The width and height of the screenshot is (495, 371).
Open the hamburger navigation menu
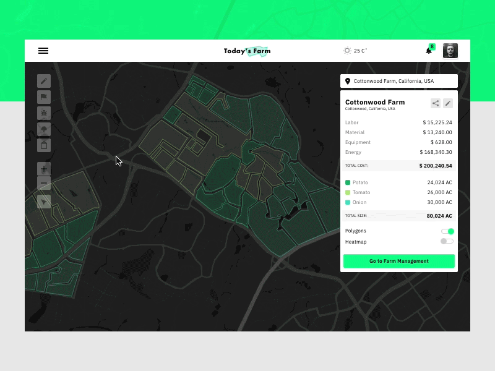coord(43,51)
